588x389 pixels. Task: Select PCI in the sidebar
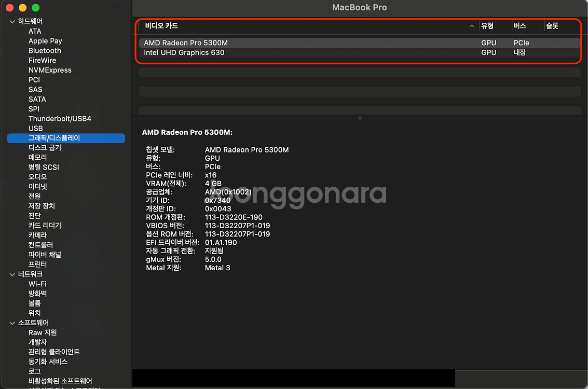click(x=34, y=80)
